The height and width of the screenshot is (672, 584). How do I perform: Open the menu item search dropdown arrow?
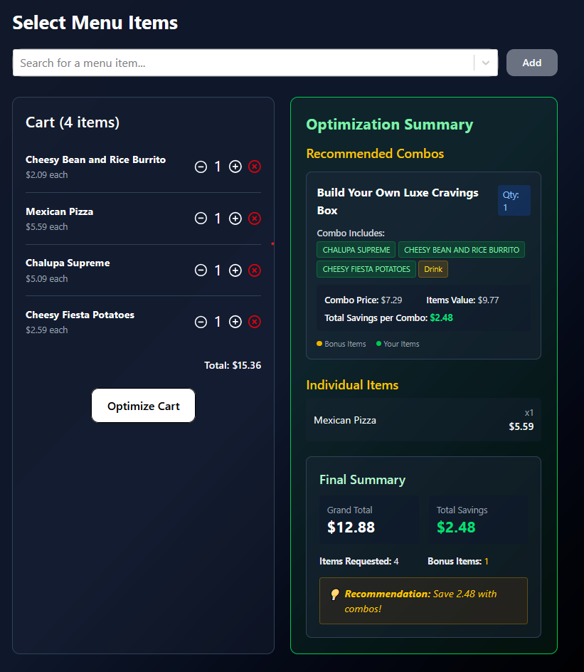coord(486,63)
